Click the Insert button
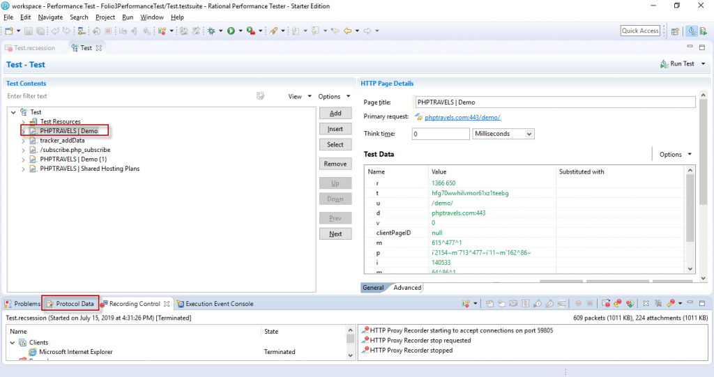 (x=335, y=129)
